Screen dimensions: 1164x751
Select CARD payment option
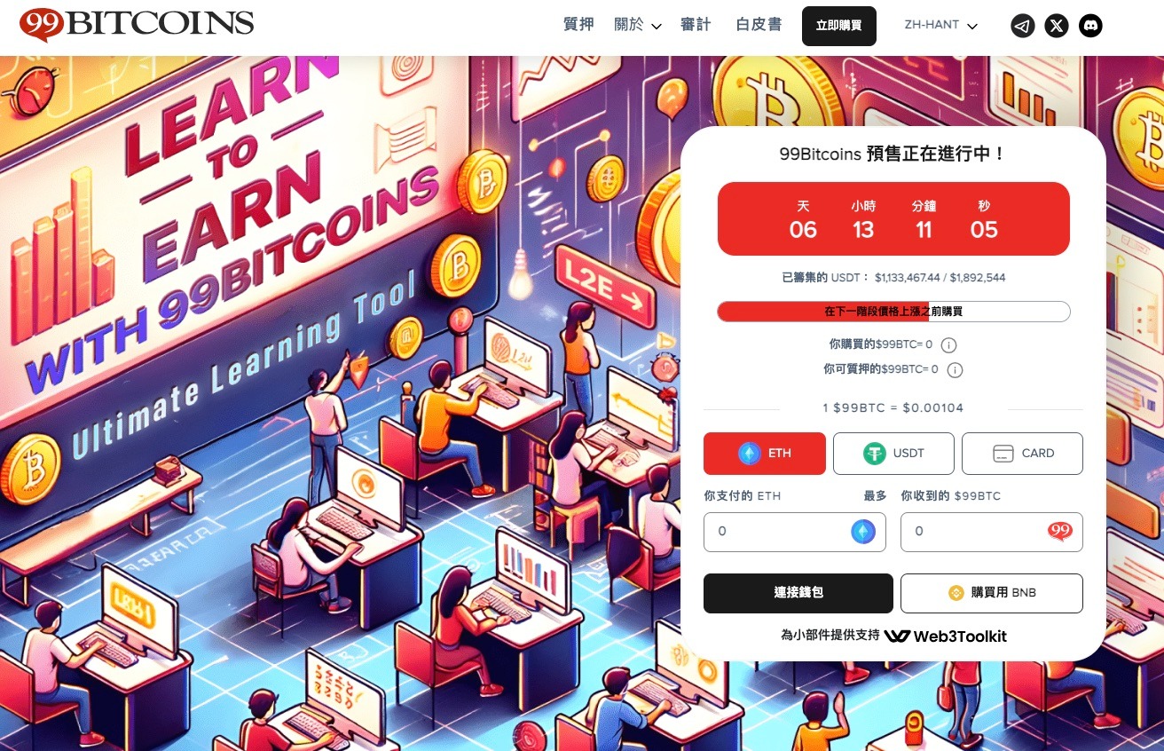point(1022,454)
